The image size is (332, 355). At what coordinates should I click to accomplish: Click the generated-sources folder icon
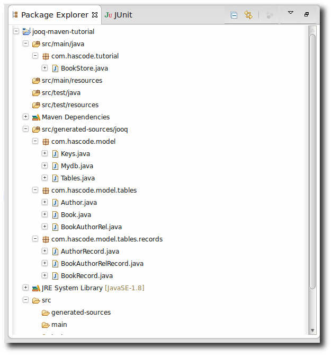point(46,313)
